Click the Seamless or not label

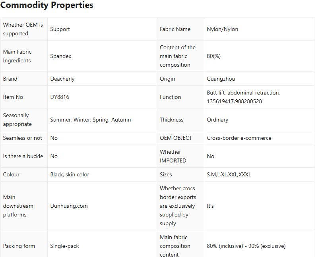tap(22, 138)
